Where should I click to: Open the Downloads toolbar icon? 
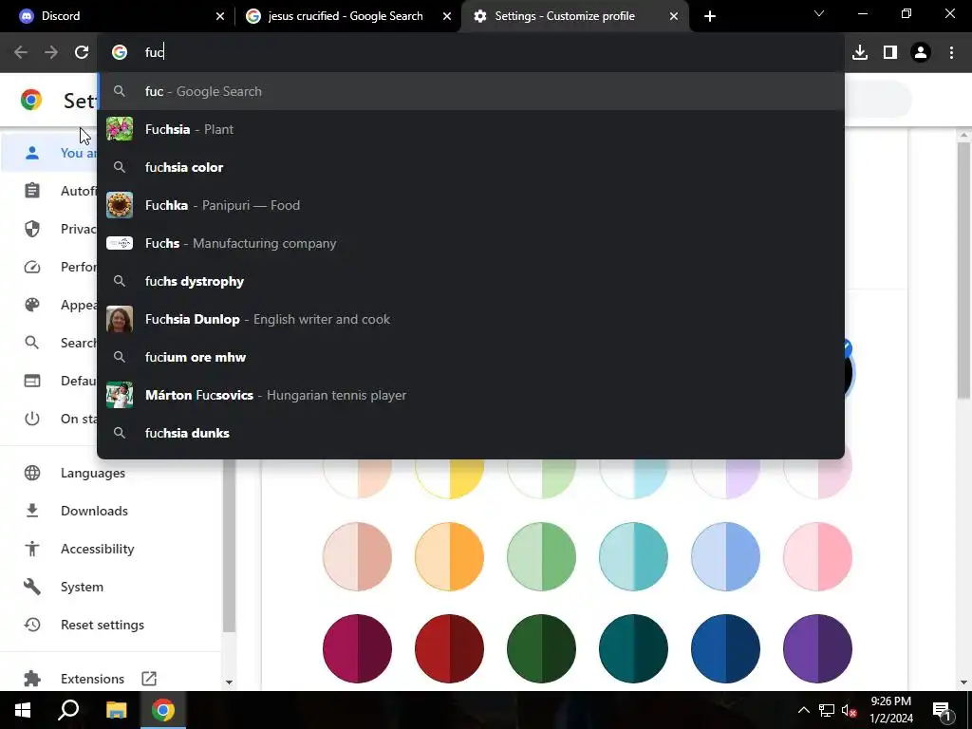click(x=860, y=53)
